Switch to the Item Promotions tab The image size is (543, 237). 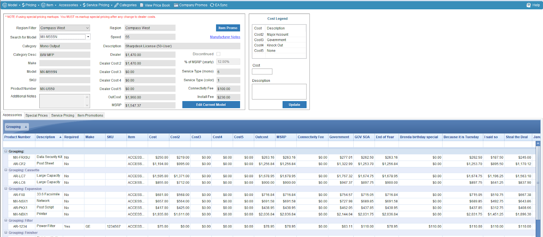[x=90, y=115]
